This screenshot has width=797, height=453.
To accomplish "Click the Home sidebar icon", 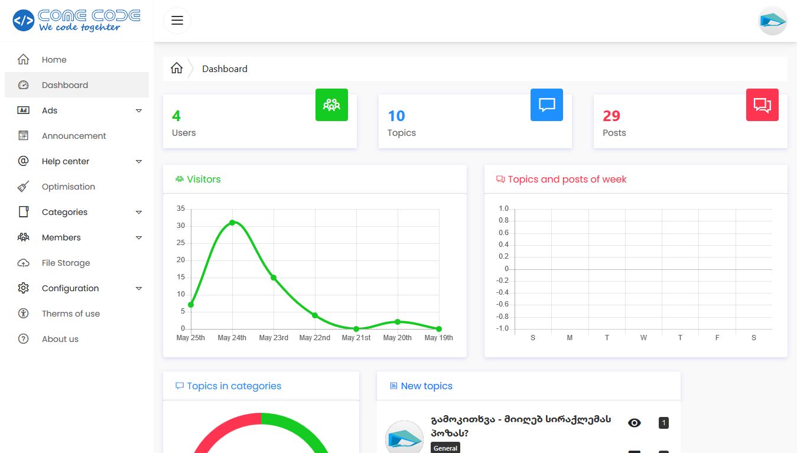I will 24,60.
